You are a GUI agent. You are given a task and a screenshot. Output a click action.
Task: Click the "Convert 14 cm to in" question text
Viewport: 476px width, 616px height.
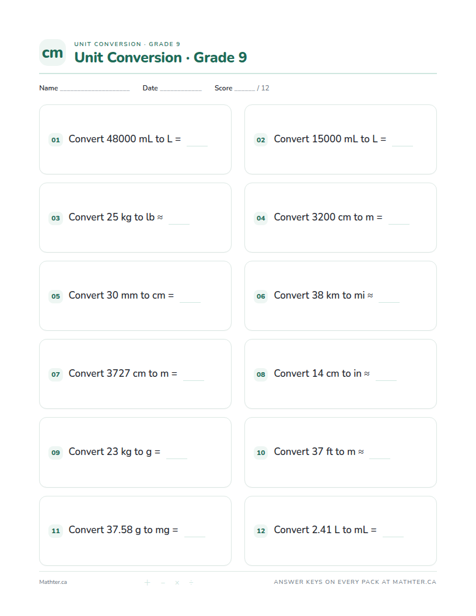(x=321, y=373)
